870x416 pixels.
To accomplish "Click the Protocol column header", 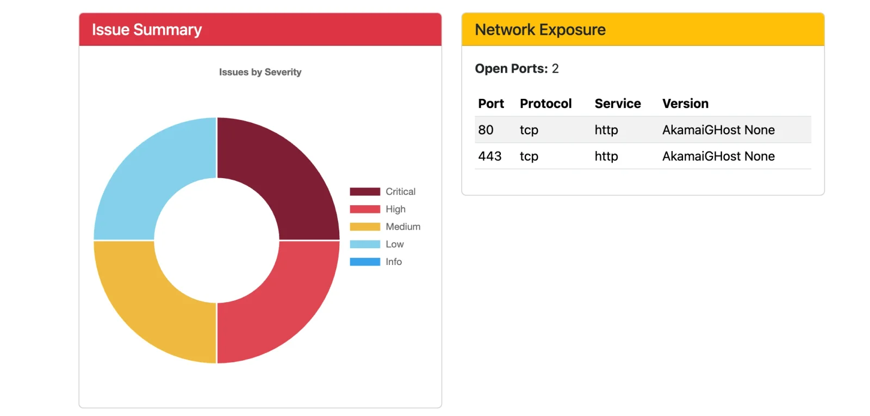I will (545, 104).
